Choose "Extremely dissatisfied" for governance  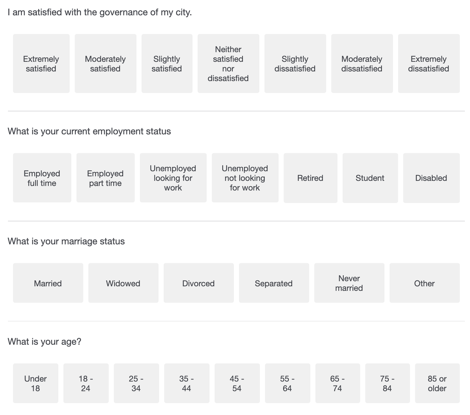point(429,63)
